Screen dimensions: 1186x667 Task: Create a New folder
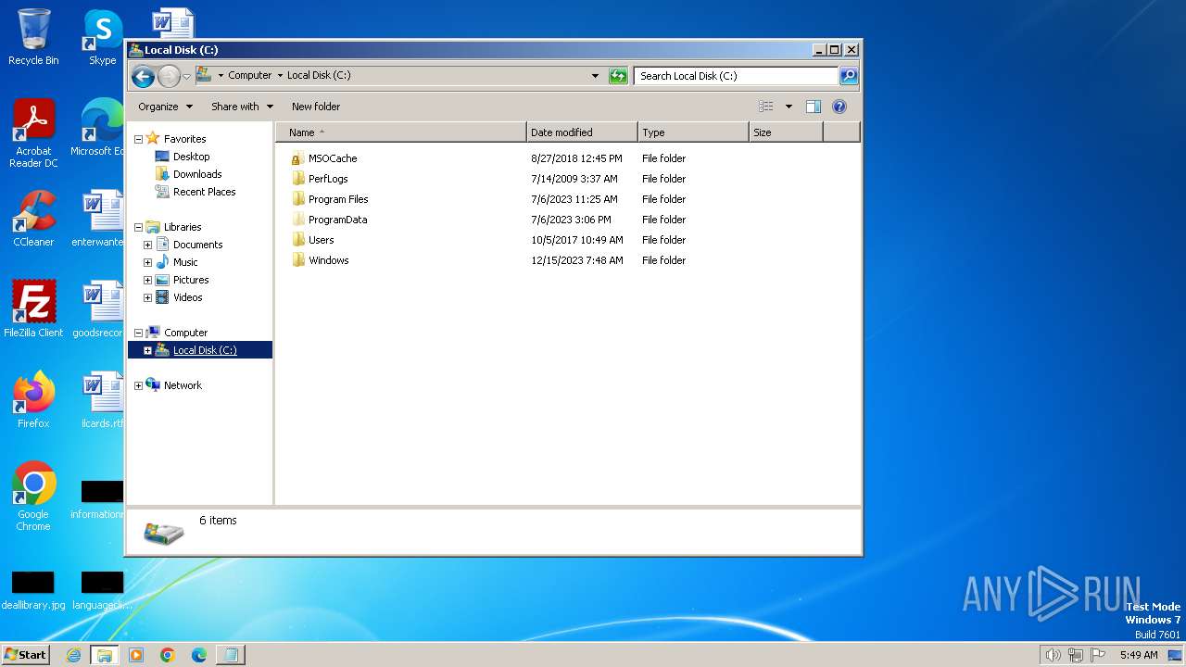[316, 107]
